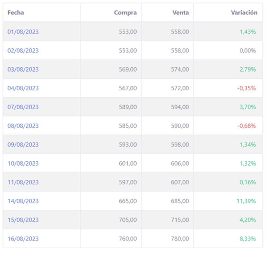Click the 14/08/2023 date link
The image size is (270, 261).
23,201
